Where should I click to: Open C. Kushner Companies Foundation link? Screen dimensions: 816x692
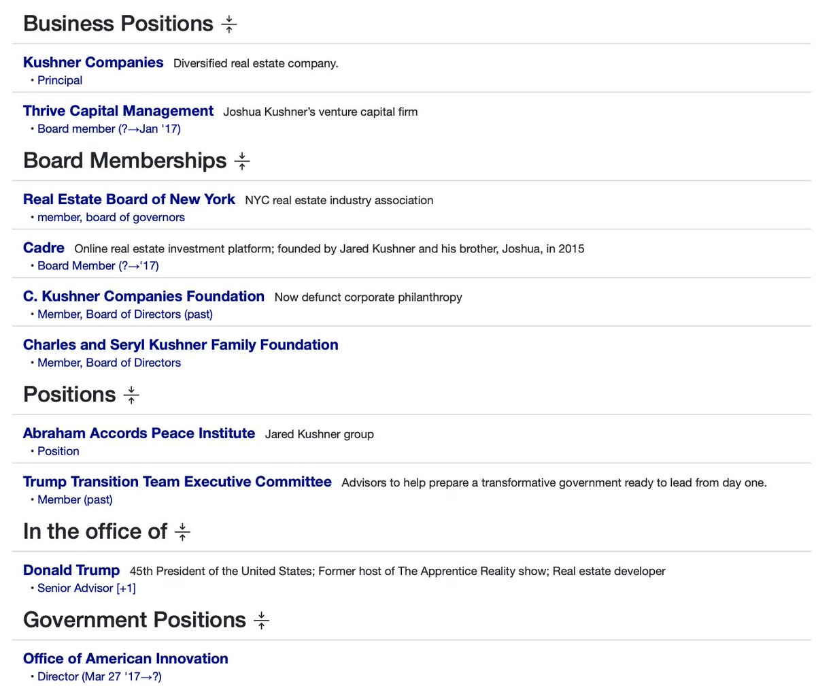coord(143,297)
